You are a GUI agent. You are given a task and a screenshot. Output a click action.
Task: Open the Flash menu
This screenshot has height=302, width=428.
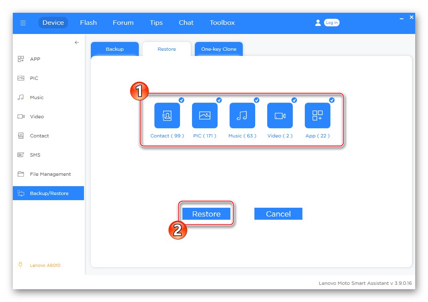[88, 23]
